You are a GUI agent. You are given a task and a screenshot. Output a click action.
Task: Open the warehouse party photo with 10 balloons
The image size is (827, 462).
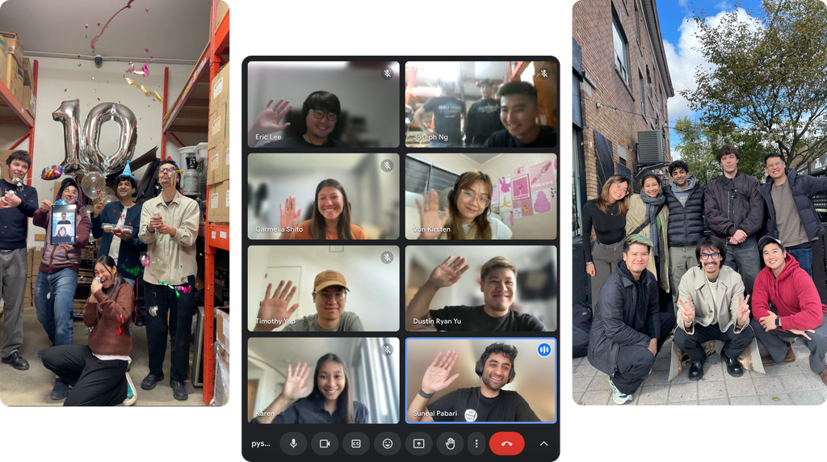point(115,202)
